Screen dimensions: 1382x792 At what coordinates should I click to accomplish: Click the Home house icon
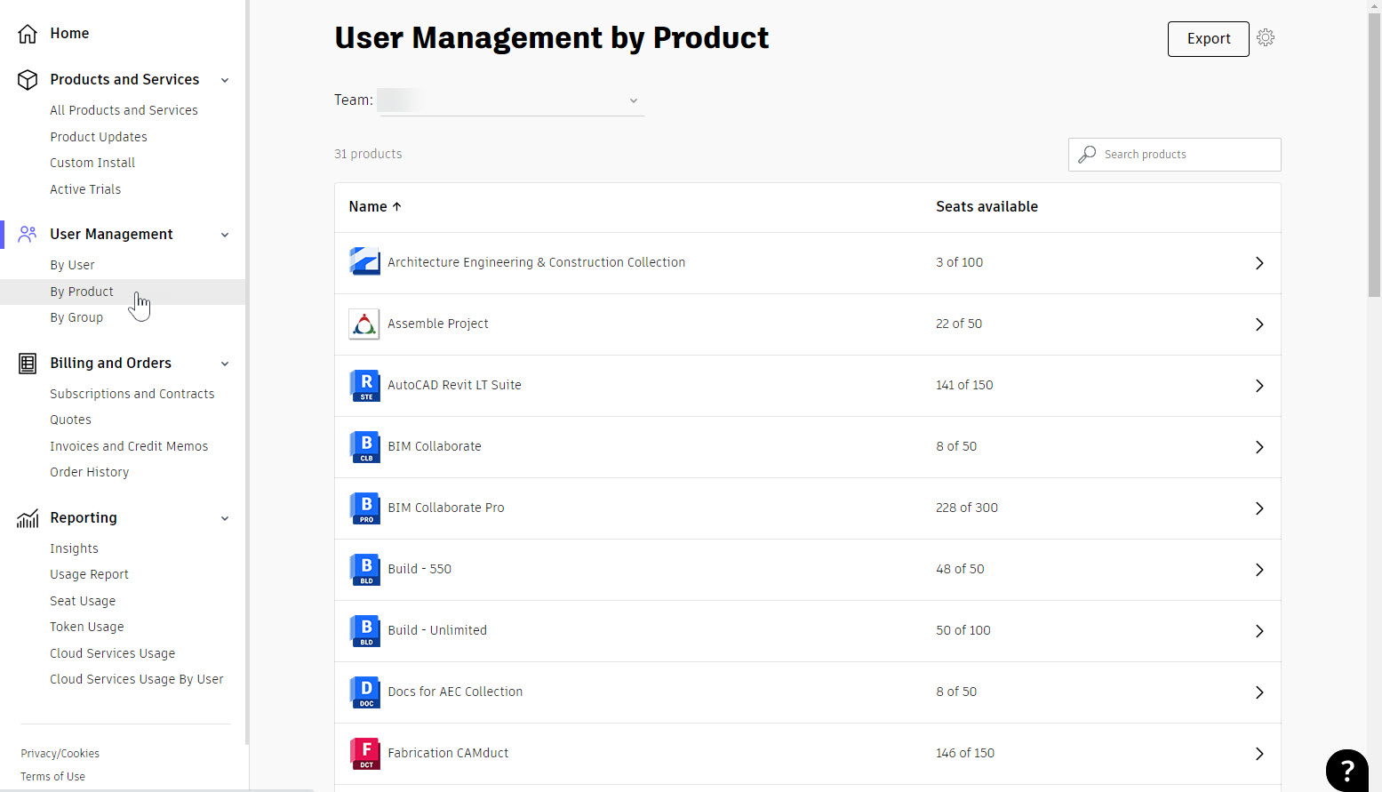point(28,34)
